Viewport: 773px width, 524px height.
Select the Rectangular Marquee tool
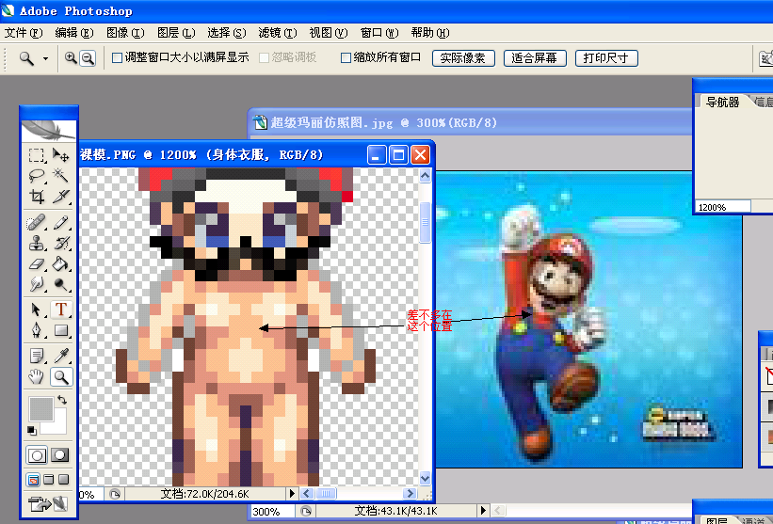(36, 155)
